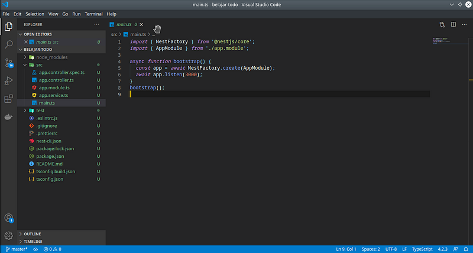
Task: Open .eslintrc.js file
Action: (61, 118)
